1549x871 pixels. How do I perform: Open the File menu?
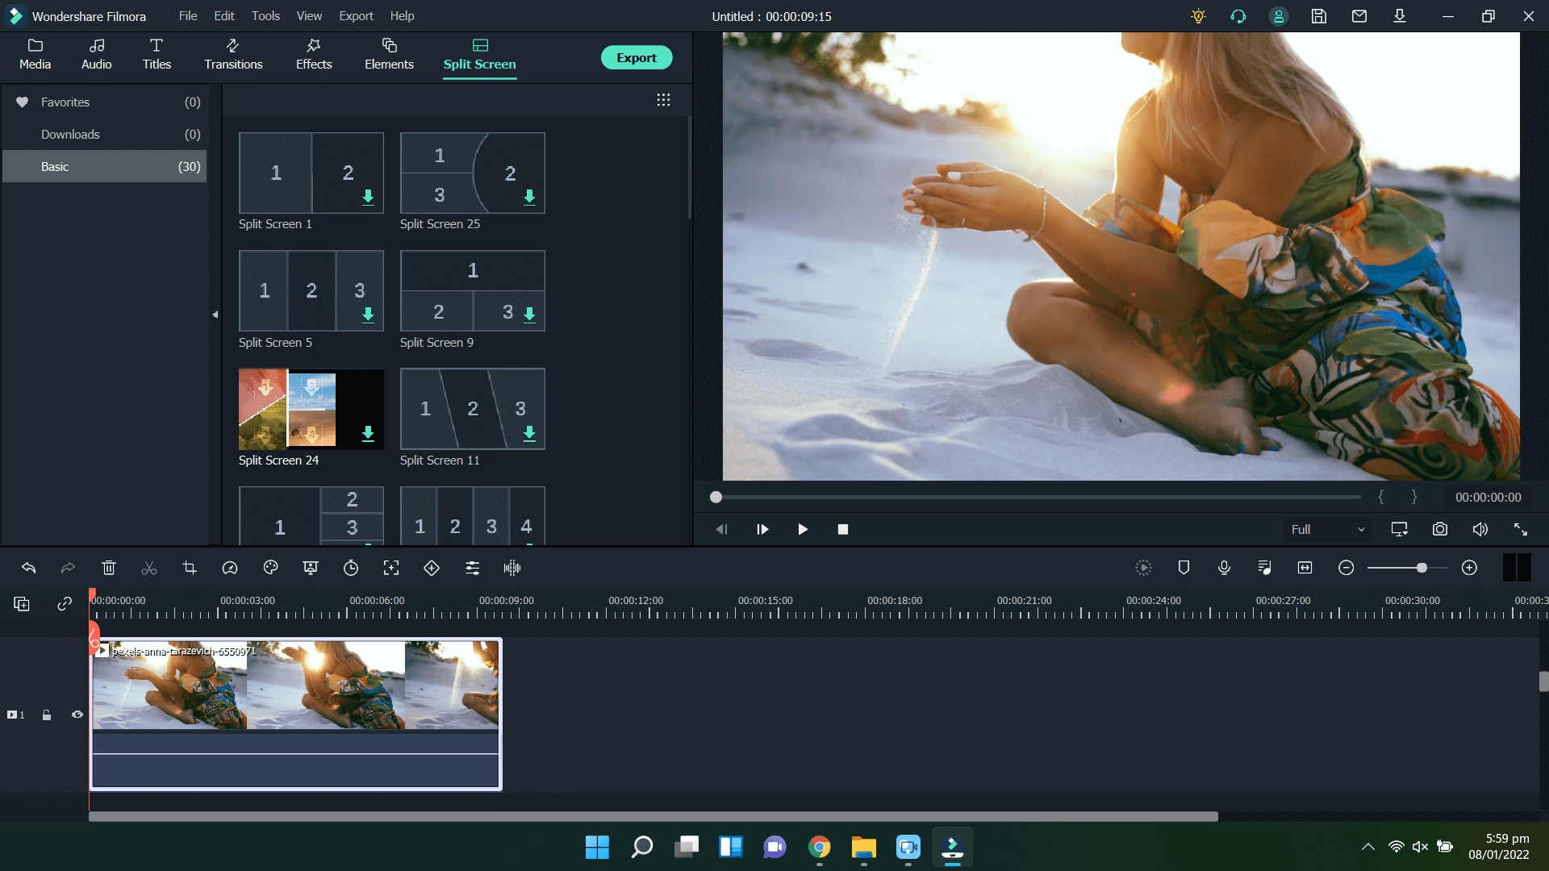tap(188, 16)
